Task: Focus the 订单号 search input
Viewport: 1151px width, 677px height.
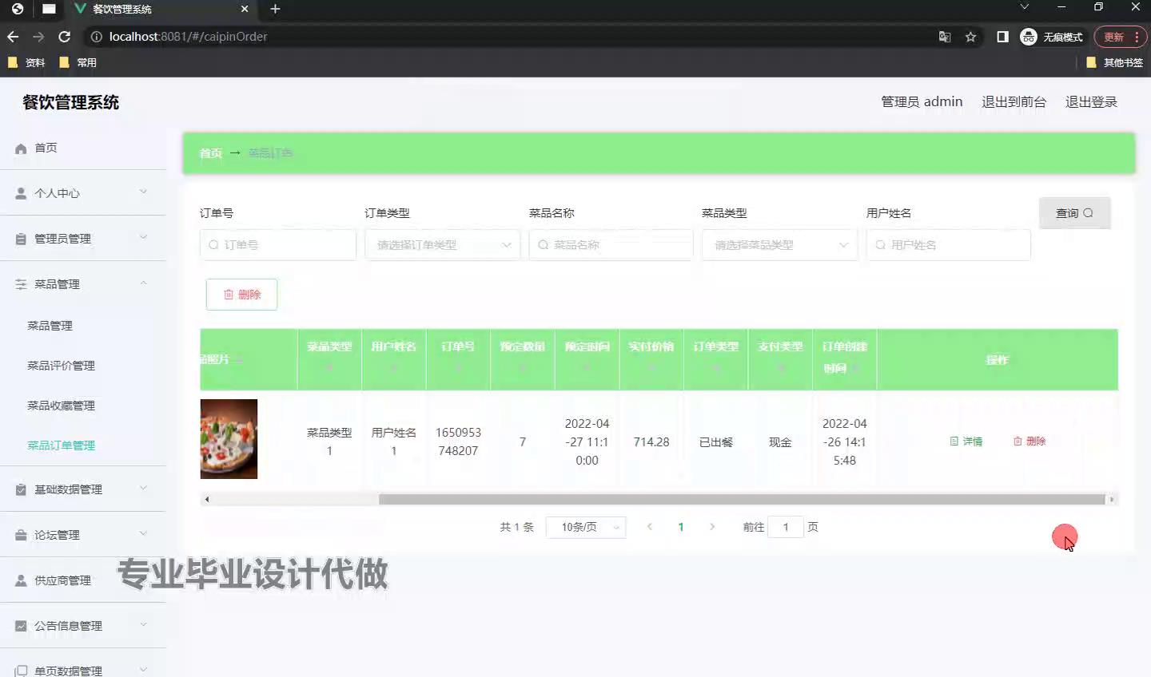Action: 278,245
